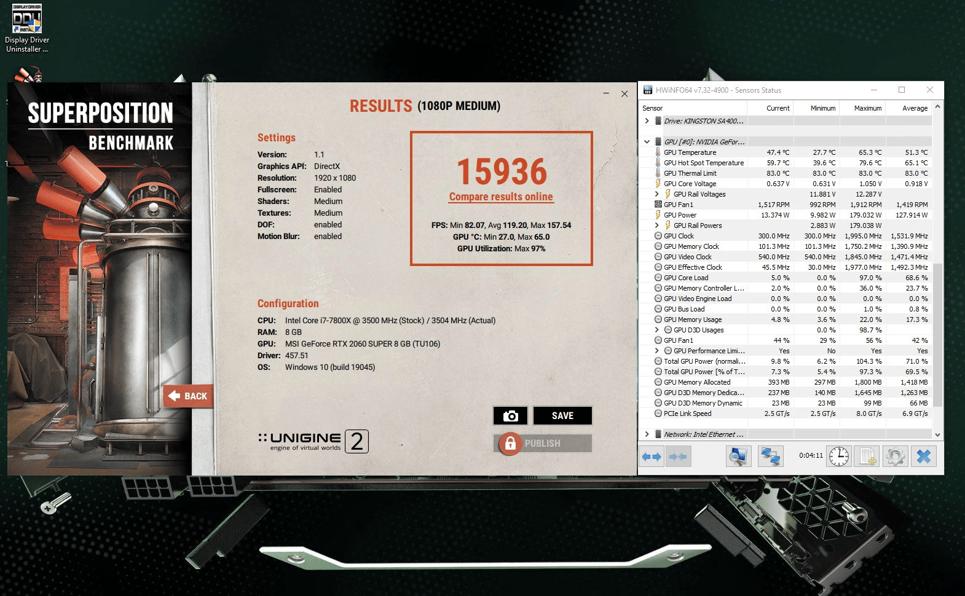
Task: Click the GPU chip icon beside the NVIDIA GeForce group
Action: click(x=658, y=141)
